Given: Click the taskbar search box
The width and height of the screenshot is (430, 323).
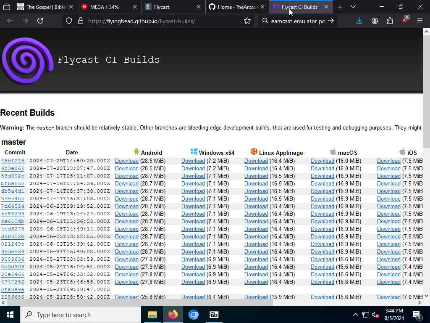Looking at the screenshot, I should click(x=81, y=315).
